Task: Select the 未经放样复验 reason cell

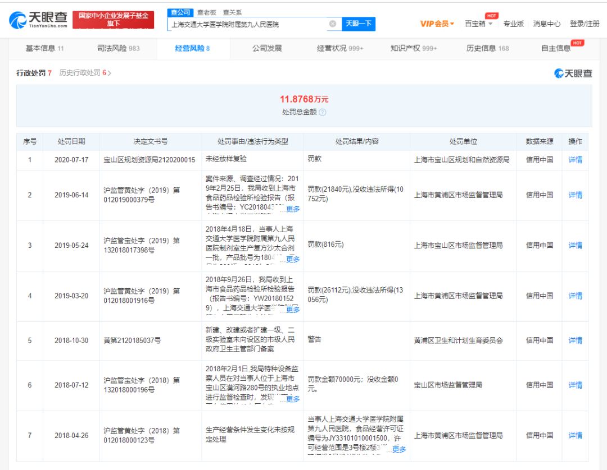Action: [x=226, y=159]
